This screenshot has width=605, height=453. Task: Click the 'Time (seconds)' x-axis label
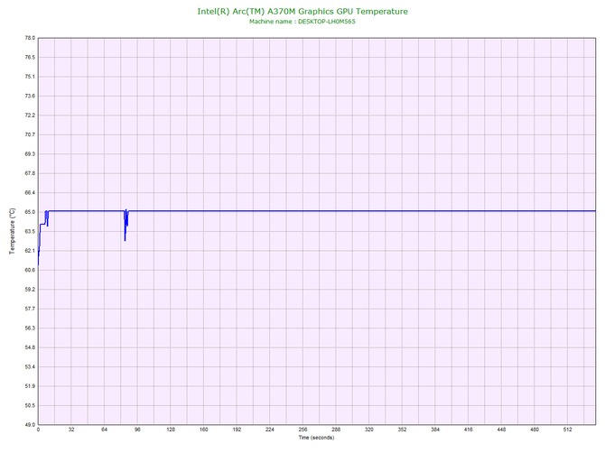click(316, 438)
